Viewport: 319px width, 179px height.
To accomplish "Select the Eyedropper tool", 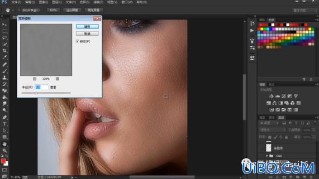I will (5, 57).
